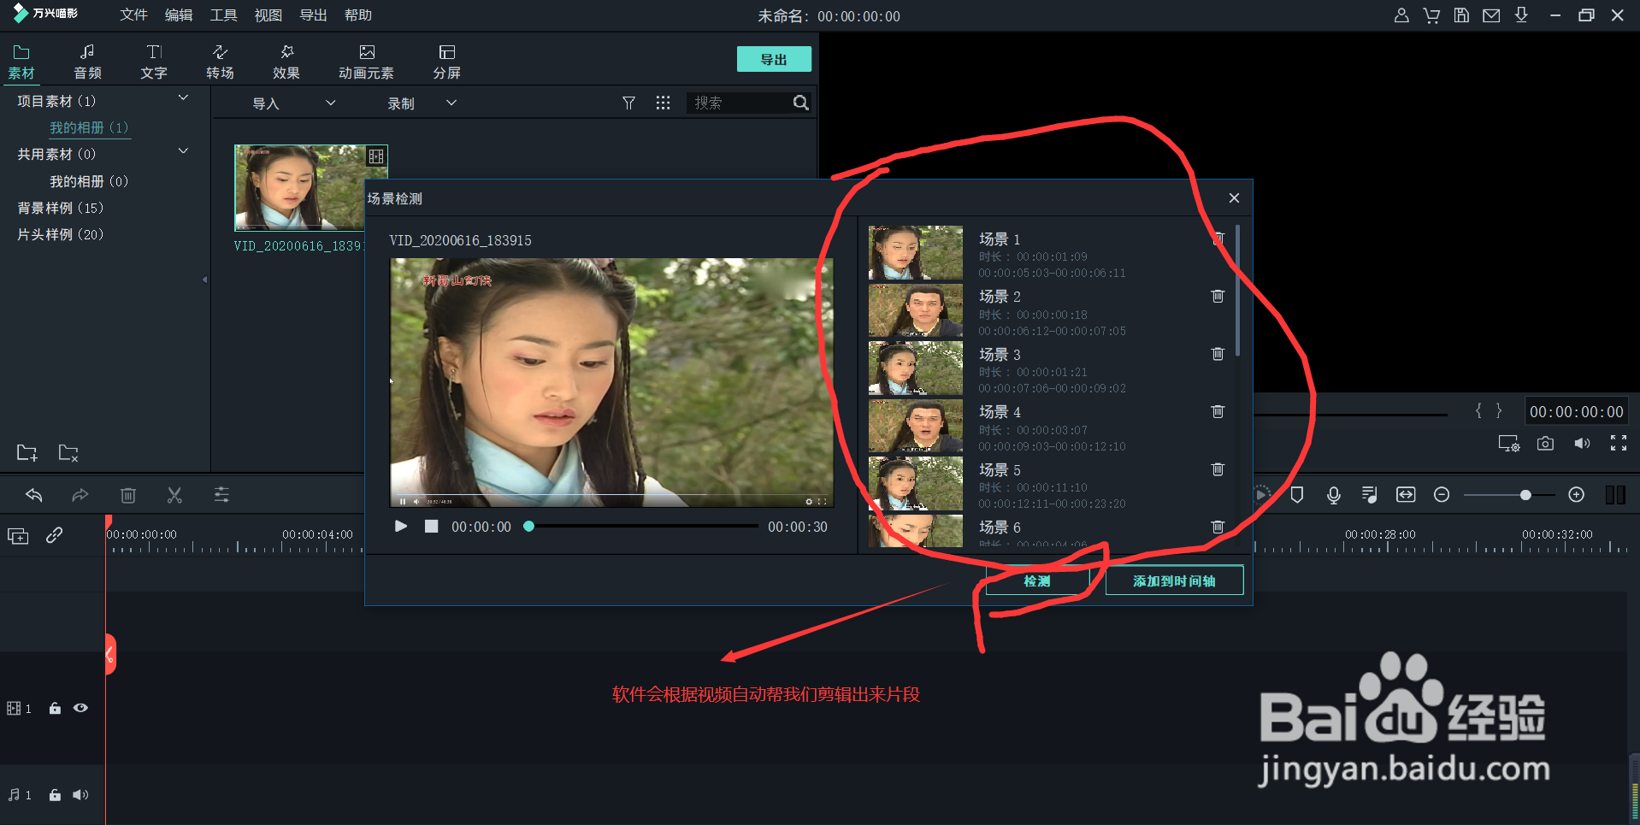
Task: Click the marker shield icon
Action: [1297, 495]
